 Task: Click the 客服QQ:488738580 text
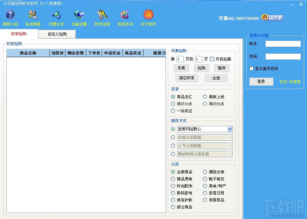tap(239, 18)
